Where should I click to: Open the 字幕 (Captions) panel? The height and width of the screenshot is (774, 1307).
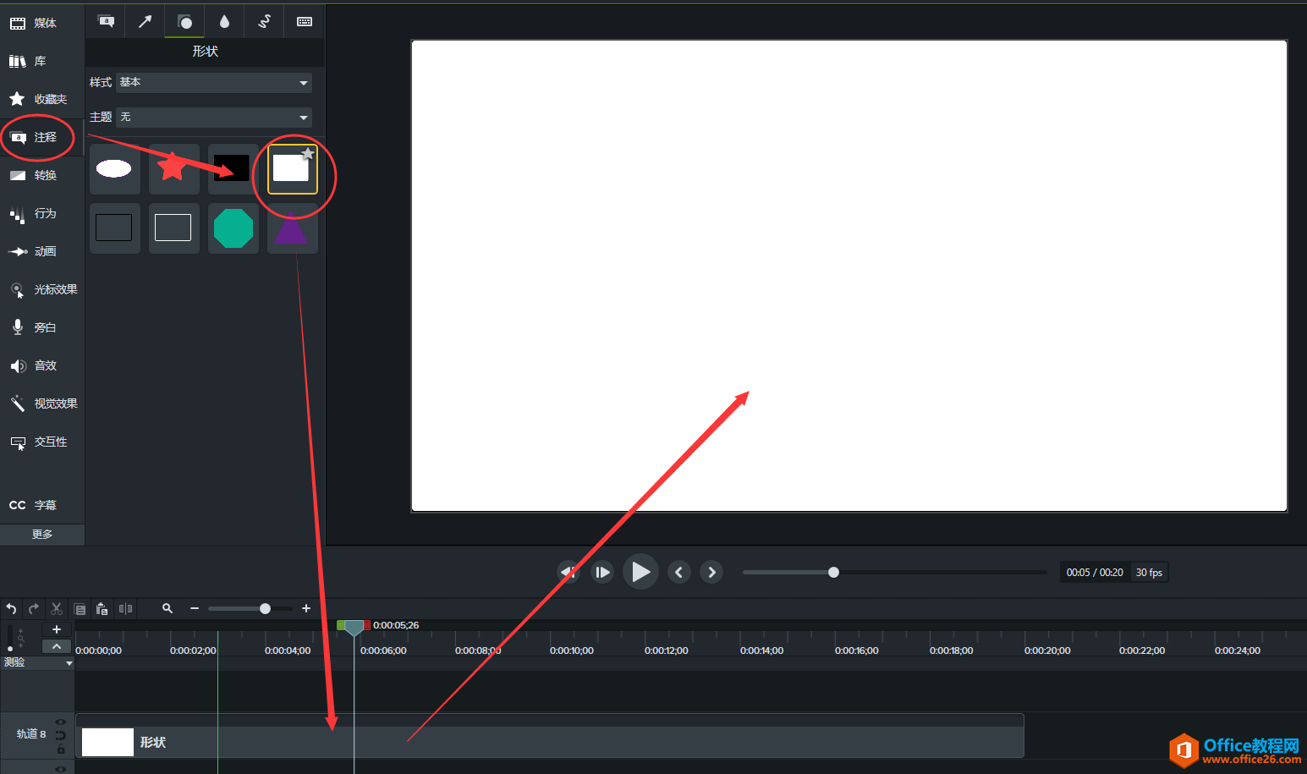pos(42,505)
